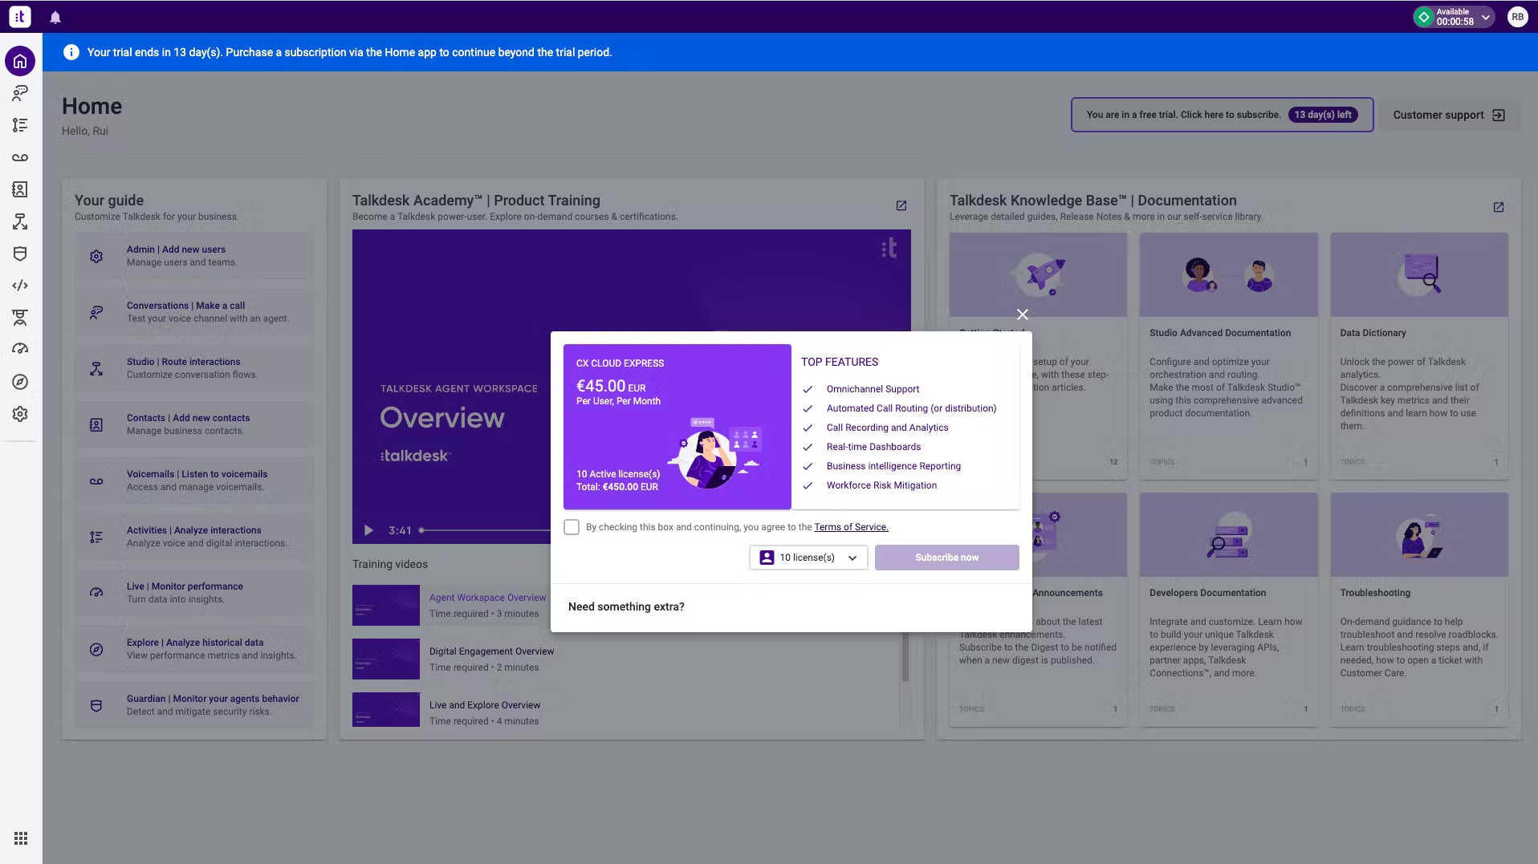Click the Talkdesk logo top-left

click(x=20, y=16)
